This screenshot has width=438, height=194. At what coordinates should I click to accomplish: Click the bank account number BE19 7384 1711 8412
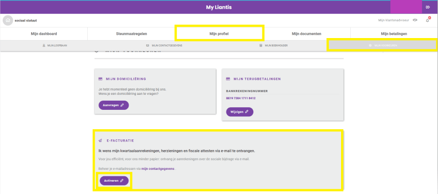click(241, 99)
